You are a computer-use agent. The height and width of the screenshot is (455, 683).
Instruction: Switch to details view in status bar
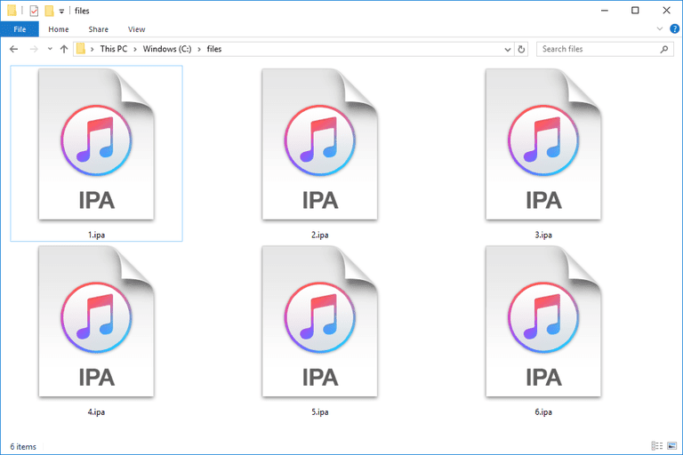657,446
